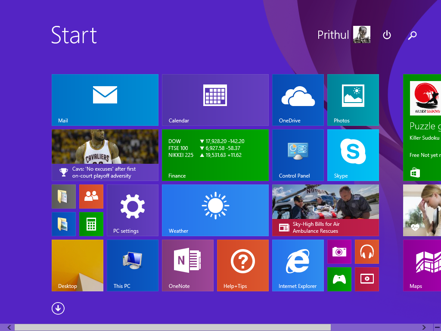The image size is (441, 331).
Task: Click the power options button
Action: (387, 35)
